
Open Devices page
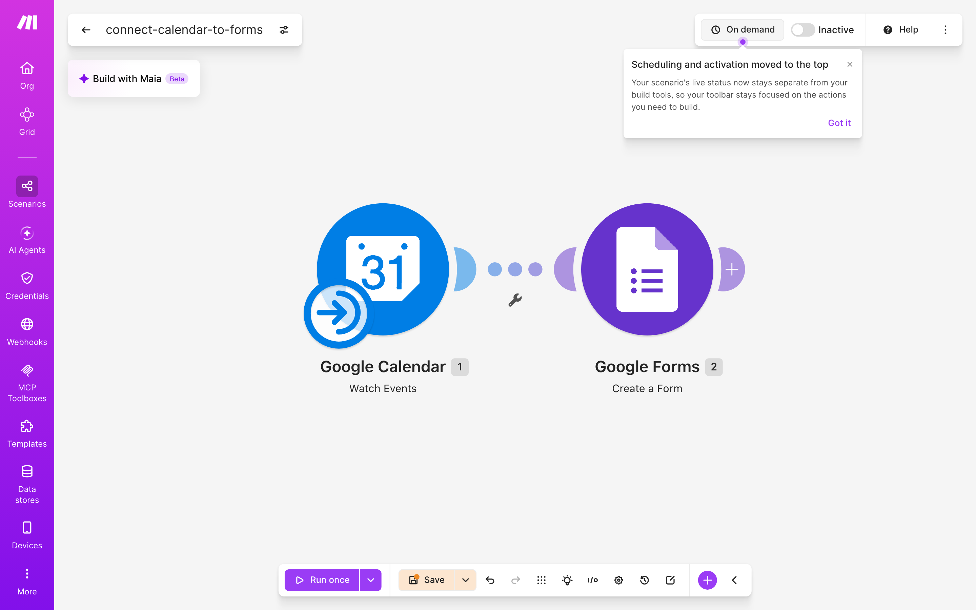pyautogui.click(x=27, y=536)
